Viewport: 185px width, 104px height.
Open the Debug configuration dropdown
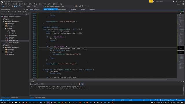click(29, 6)
